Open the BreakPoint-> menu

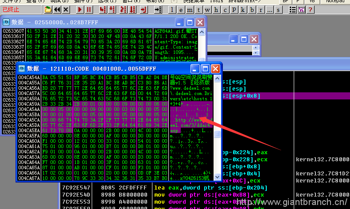tap(242, 1)
